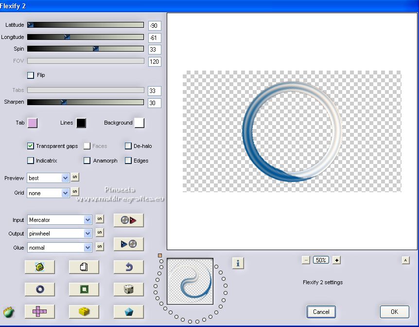The image size is (419, 327).
Task: Click the S button beside Glue
Action: coord(100,247)
